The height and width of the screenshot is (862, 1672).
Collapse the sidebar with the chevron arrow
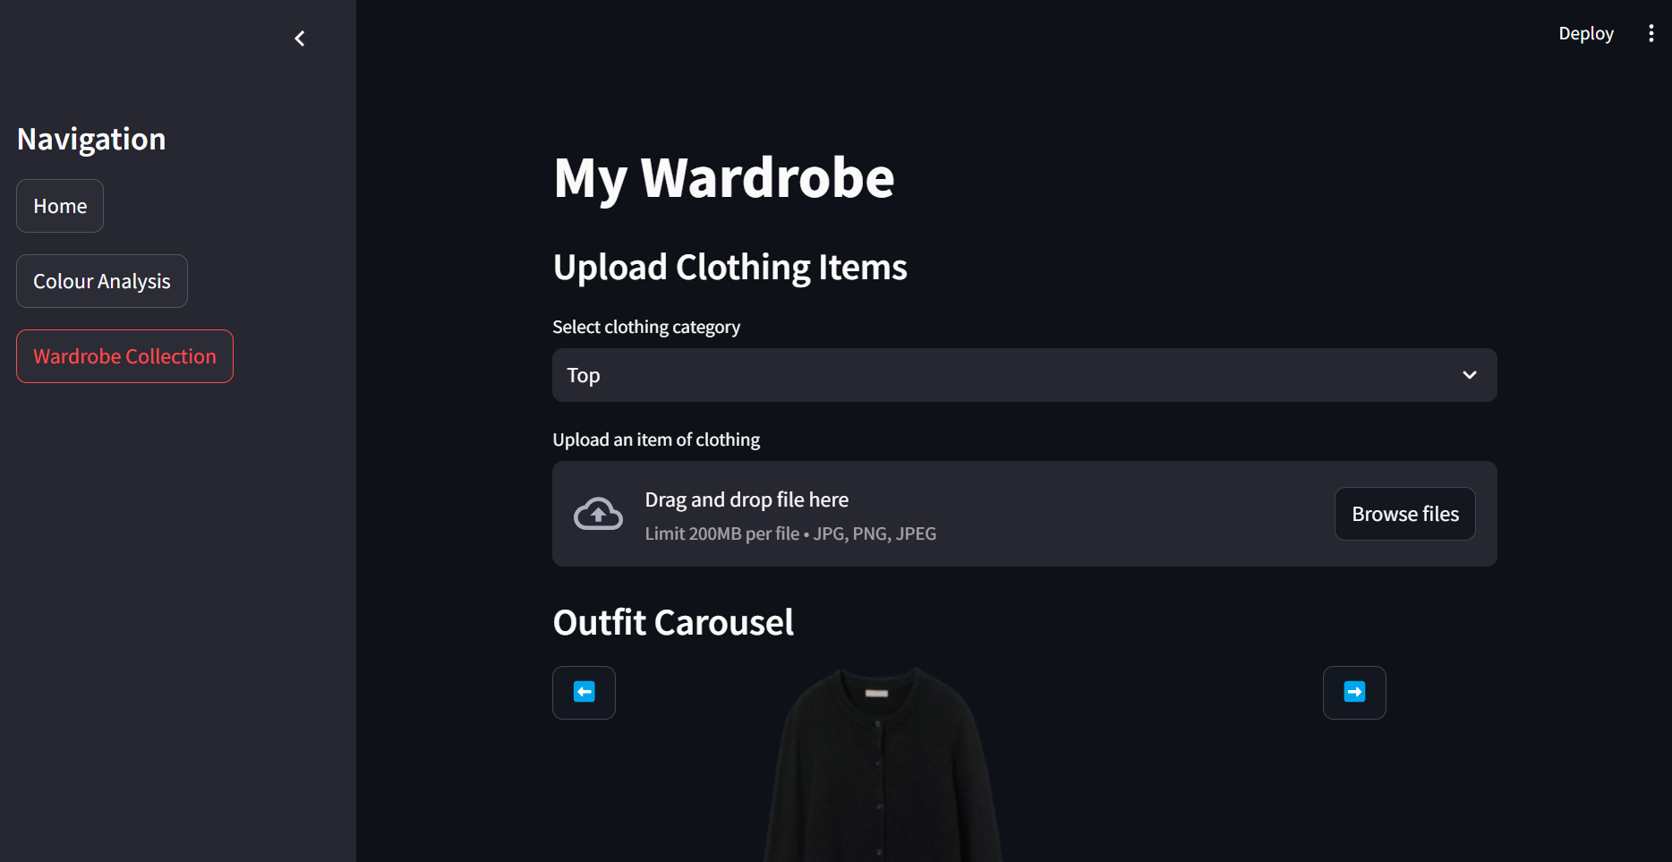300,38
